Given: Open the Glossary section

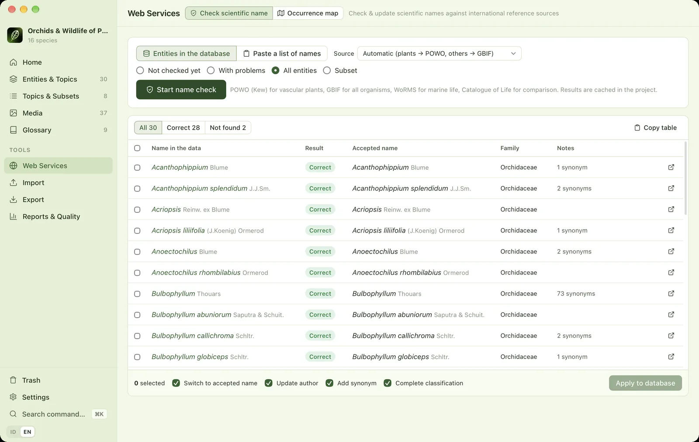Looking at the screenshot, I should click(59, 130).
